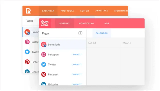Click SomeSoda page avatar icon
This screenshot has width=160, height=91.
point(43,44)
